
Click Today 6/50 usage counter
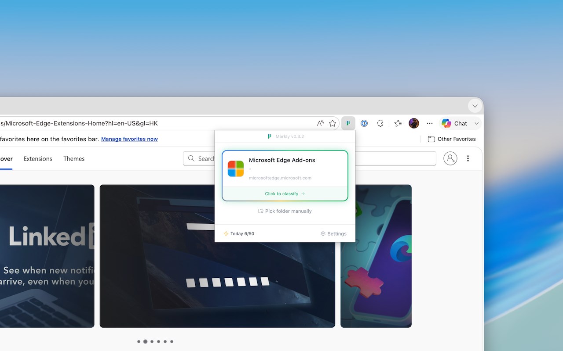[x=239, y=234]
